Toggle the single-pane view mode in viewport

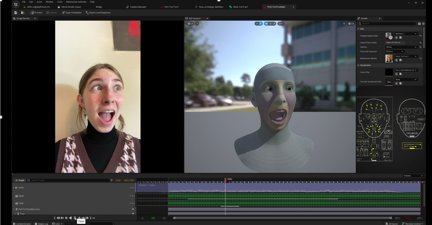(x=266, y=23)
